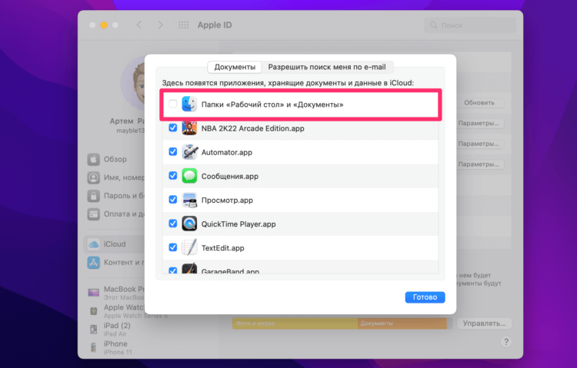Click the user avatar picture
Image resolution: width=577 pixels, height=368 pixels.
click(x=134, y=84)
